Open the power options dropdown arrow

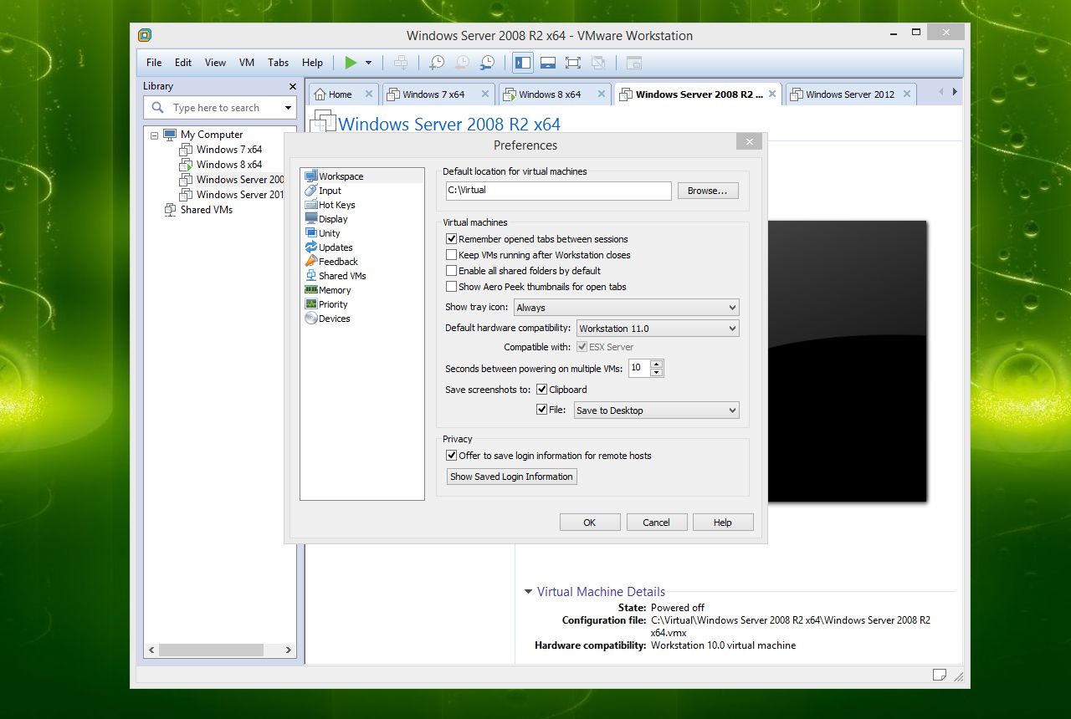click(368, 63)
